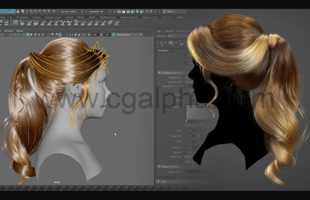Open the render view clapperboard icon
310x200 pixels.
[119, 12]
